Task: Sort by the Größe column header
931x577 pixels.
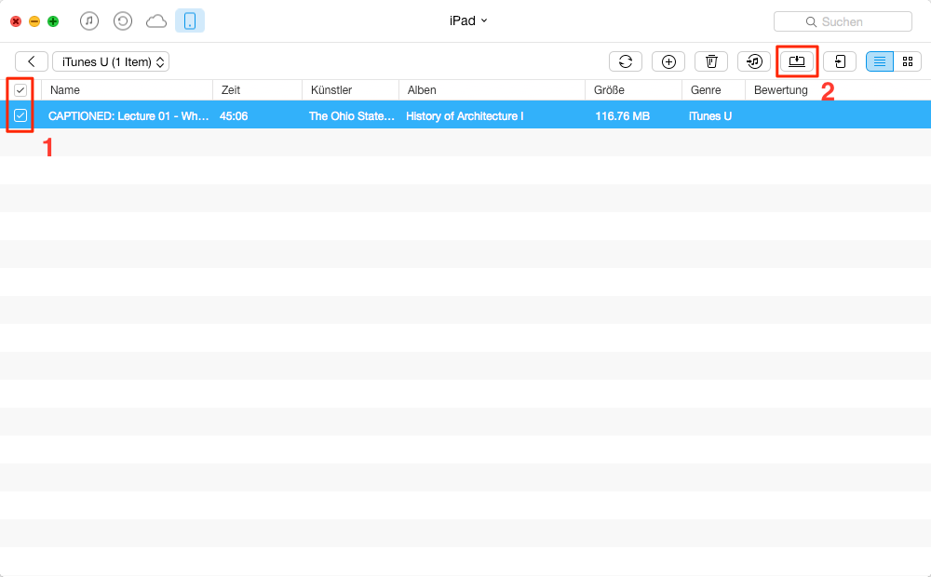Action: [x=633, y=90]
